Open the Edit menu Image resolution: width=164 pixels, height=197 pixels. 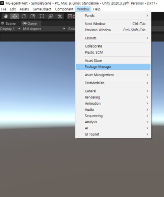[x=13, y=9]
